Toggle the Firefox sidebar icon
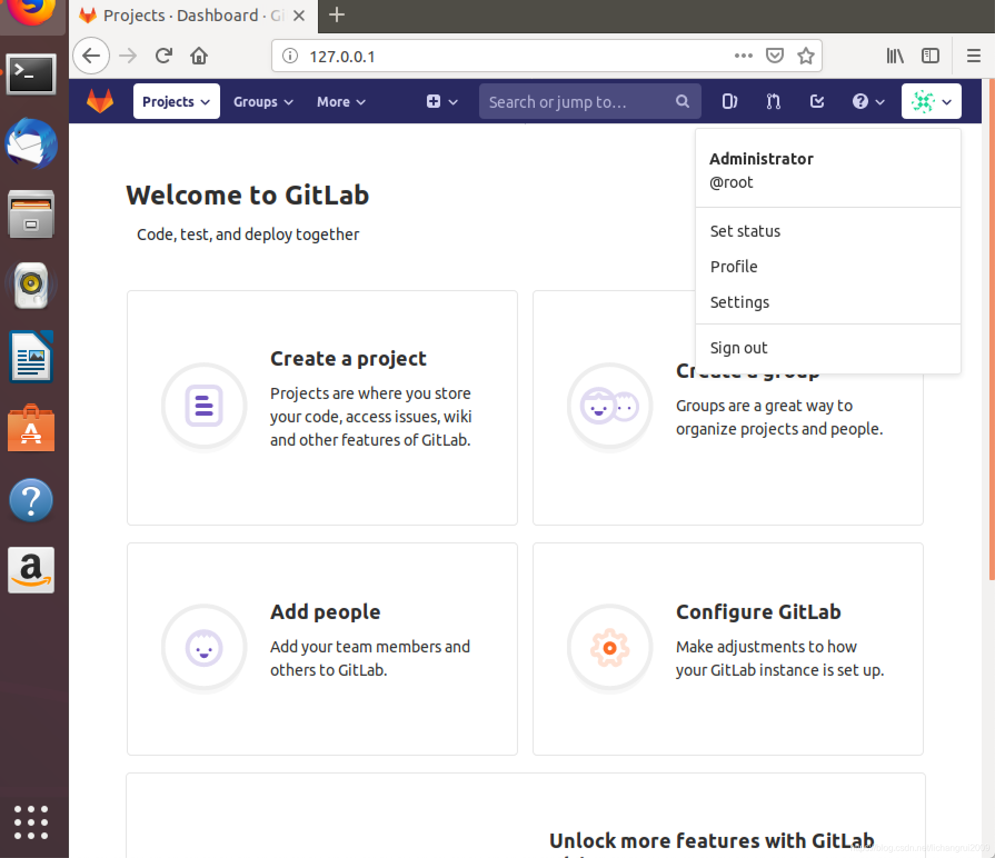 tap(930, 56)
